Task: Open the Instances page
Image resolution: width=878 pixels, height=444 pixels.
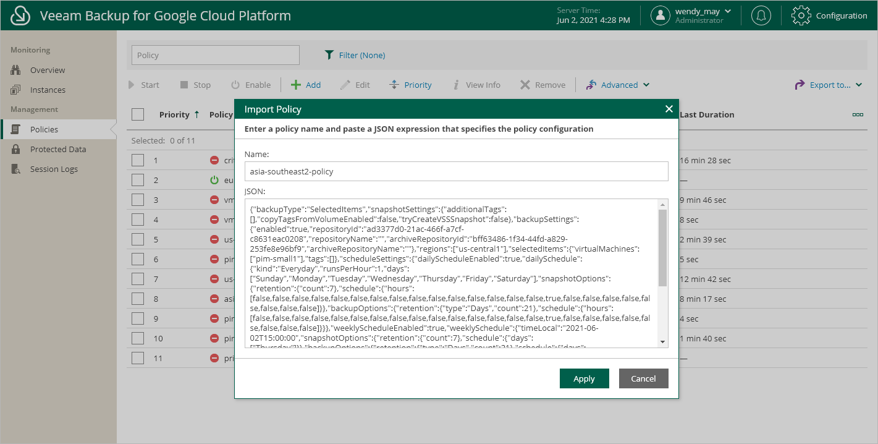Action: (x=48, y=90)
